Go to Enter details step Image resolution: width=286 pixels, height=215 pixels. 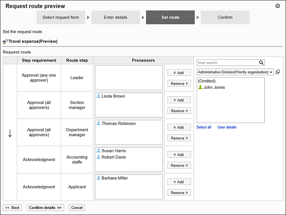click(115, 17)
